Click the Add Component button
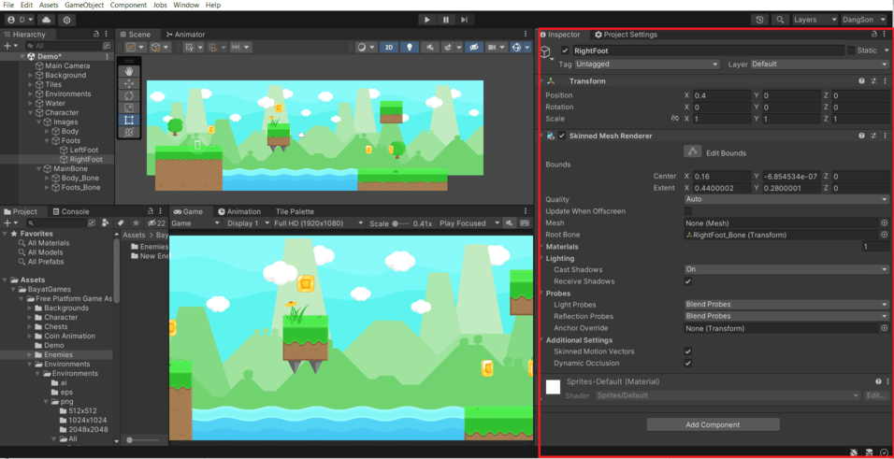The image size is (894, 459). click(x=713, y=424)
